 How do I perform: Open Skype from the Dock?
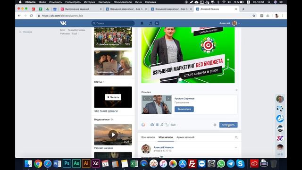240,164
